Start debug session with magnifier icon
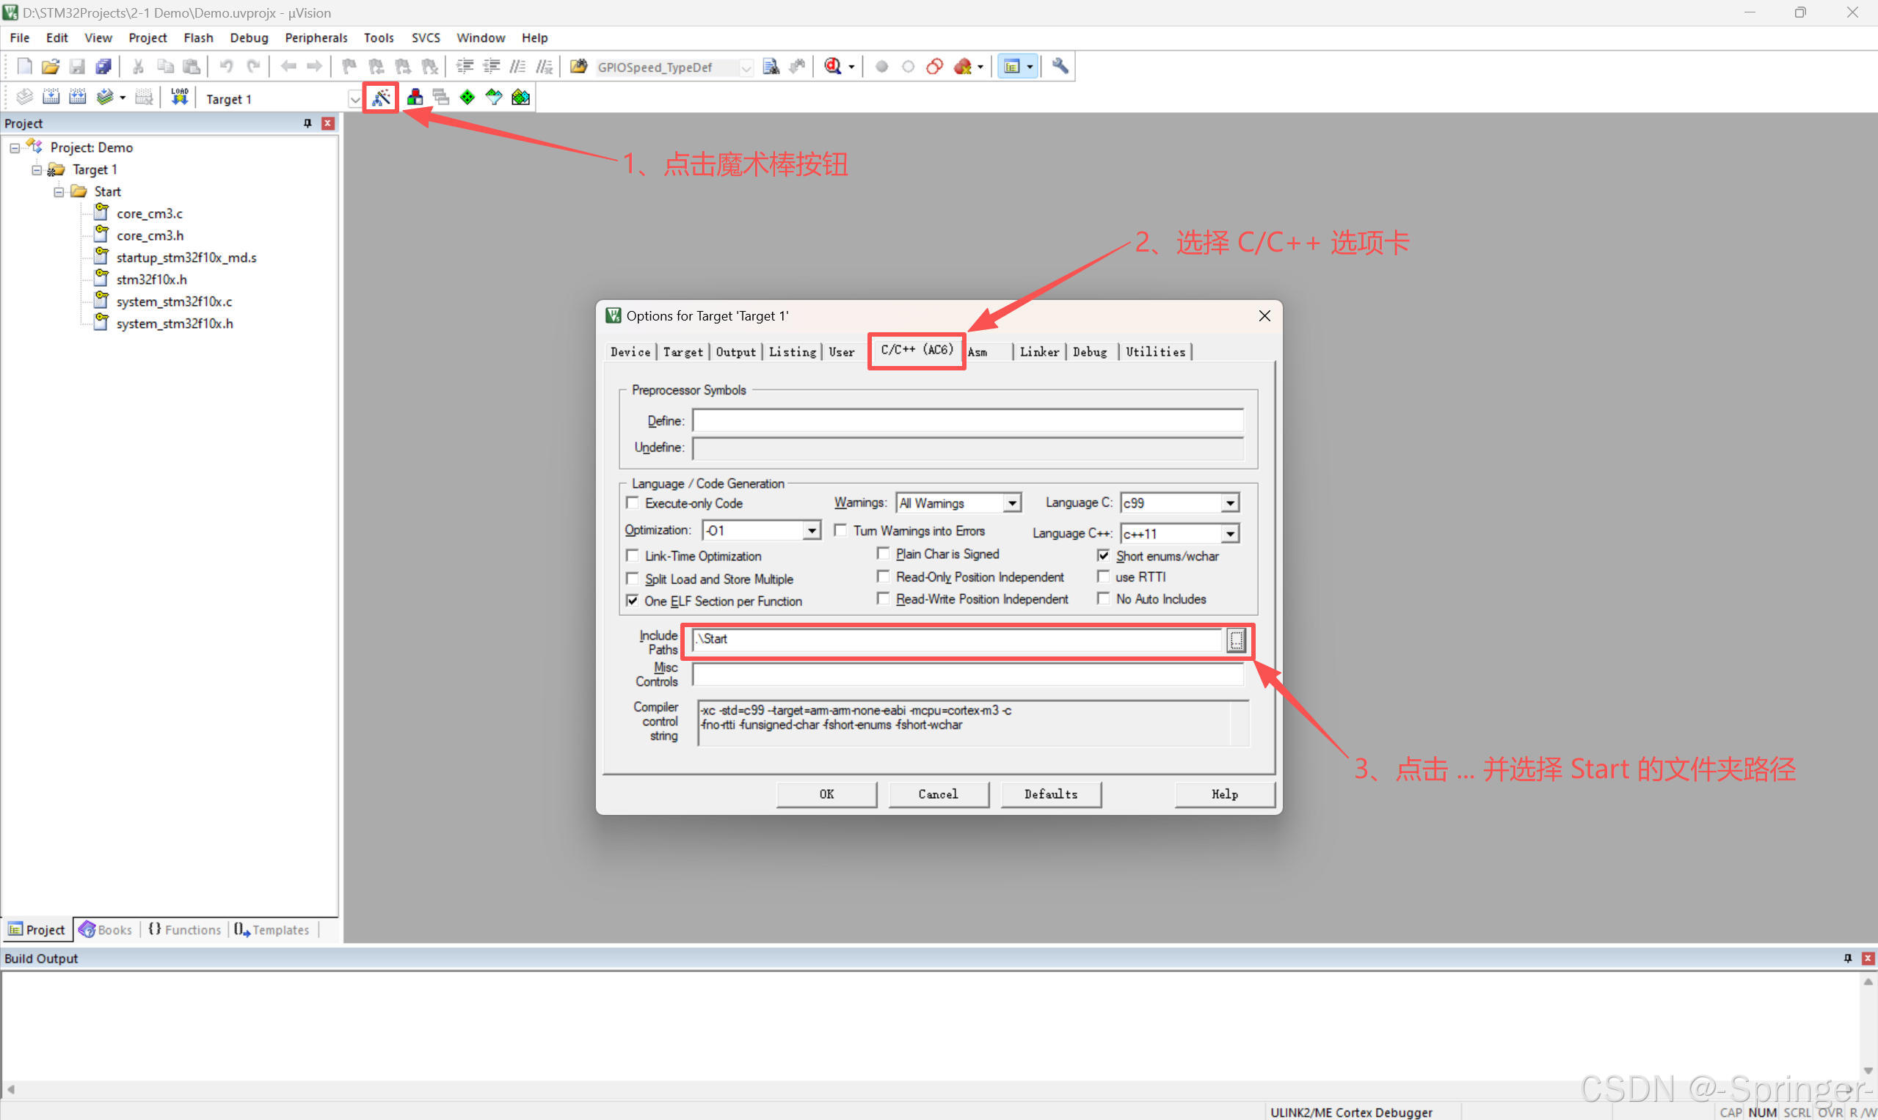1878x1120 pixels. [832, 67]
